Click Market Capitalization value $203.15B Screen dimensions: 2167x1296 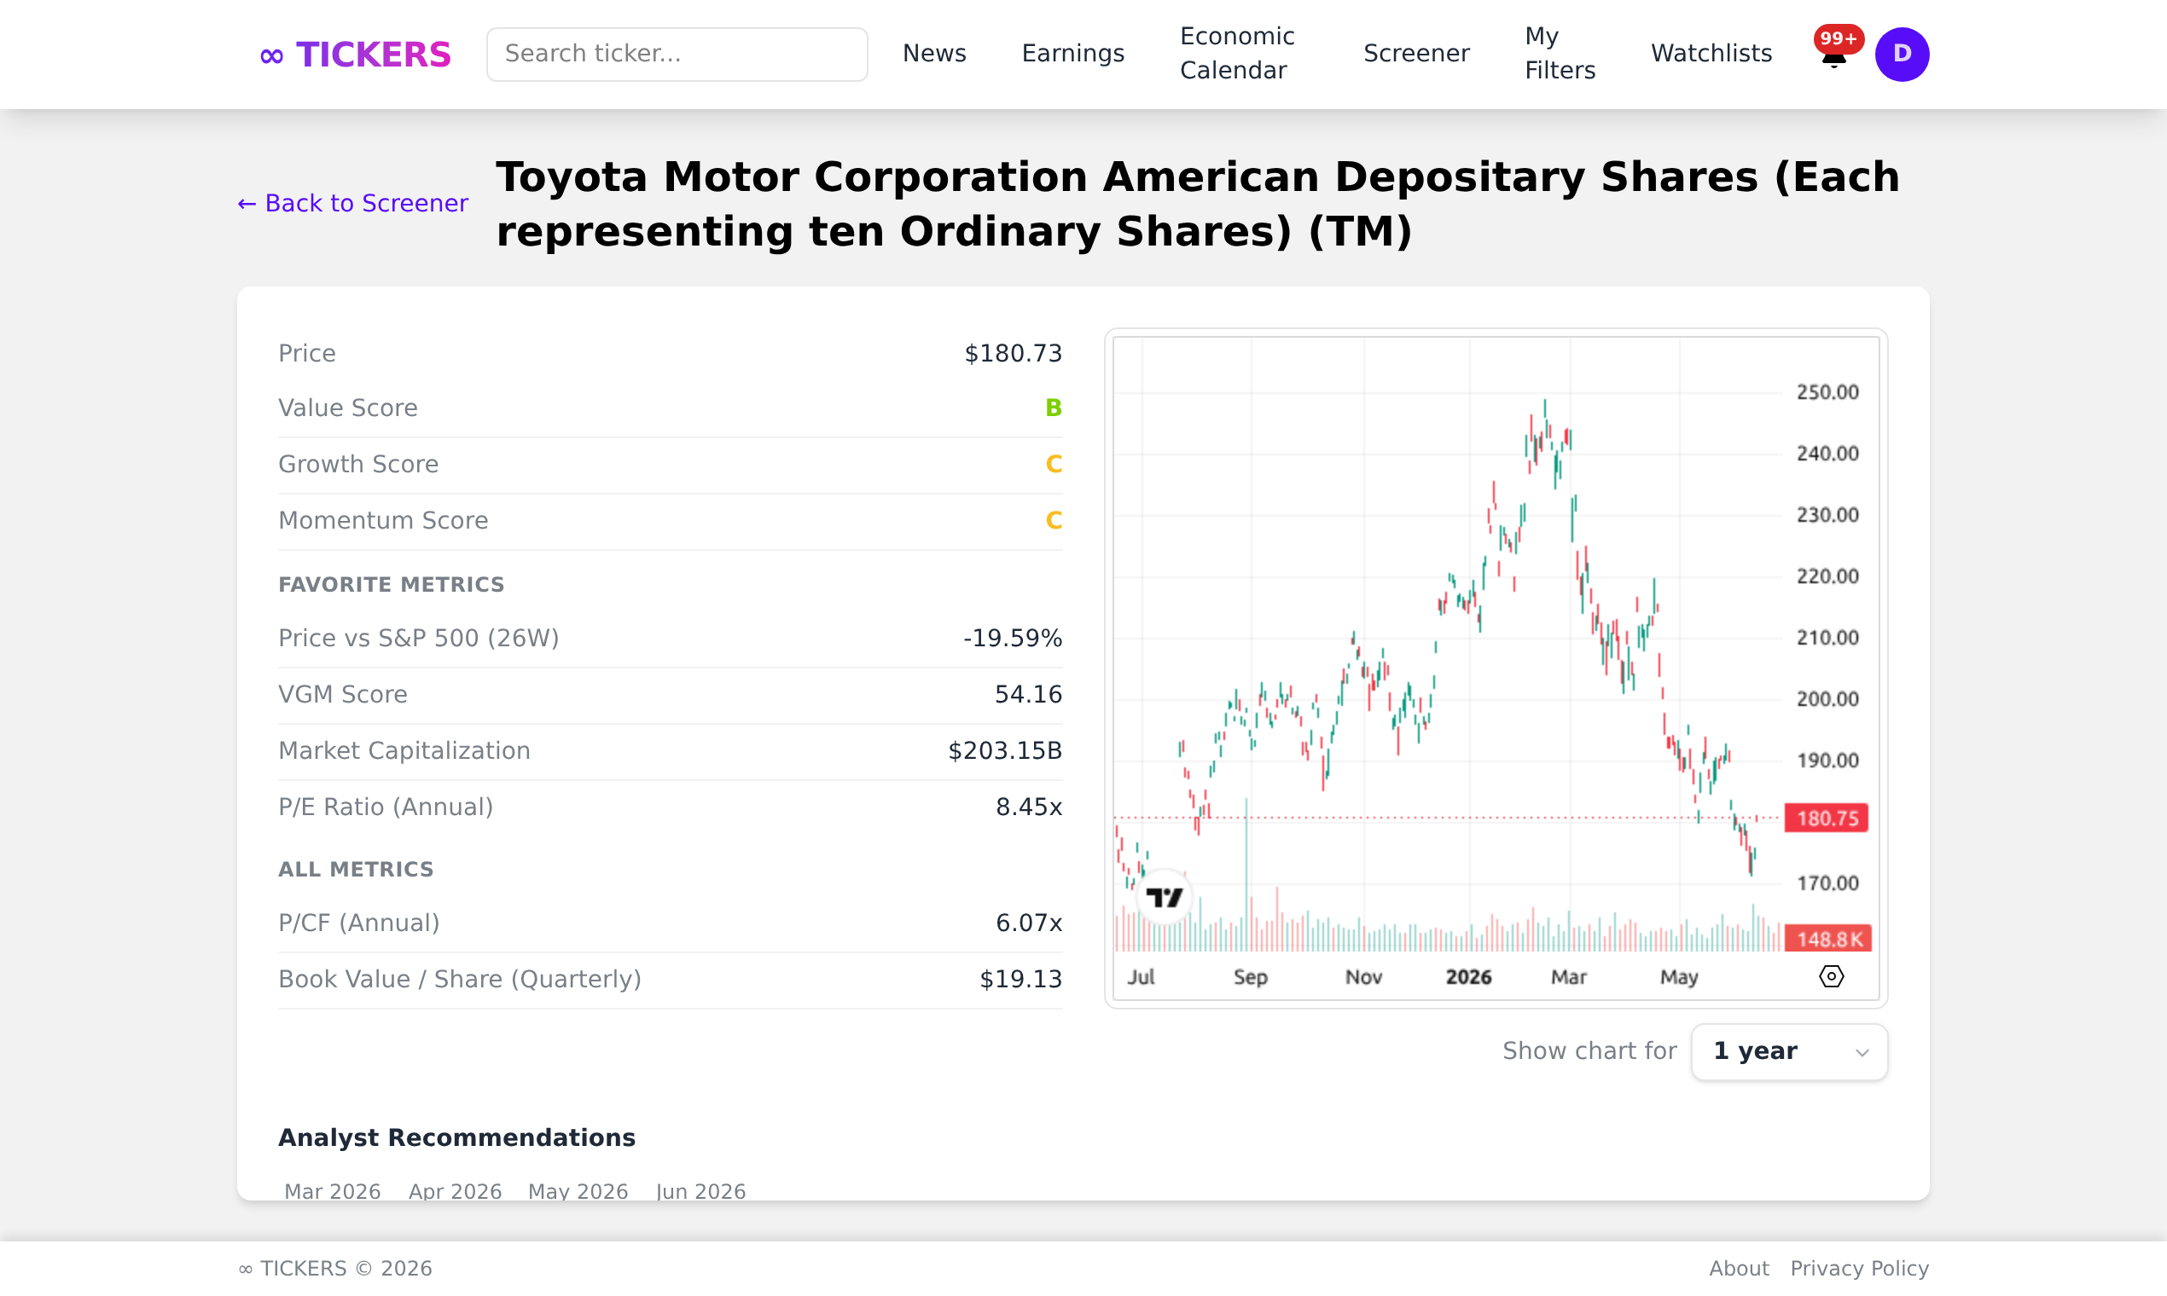pyautogui.click(x=1005, y=751)
